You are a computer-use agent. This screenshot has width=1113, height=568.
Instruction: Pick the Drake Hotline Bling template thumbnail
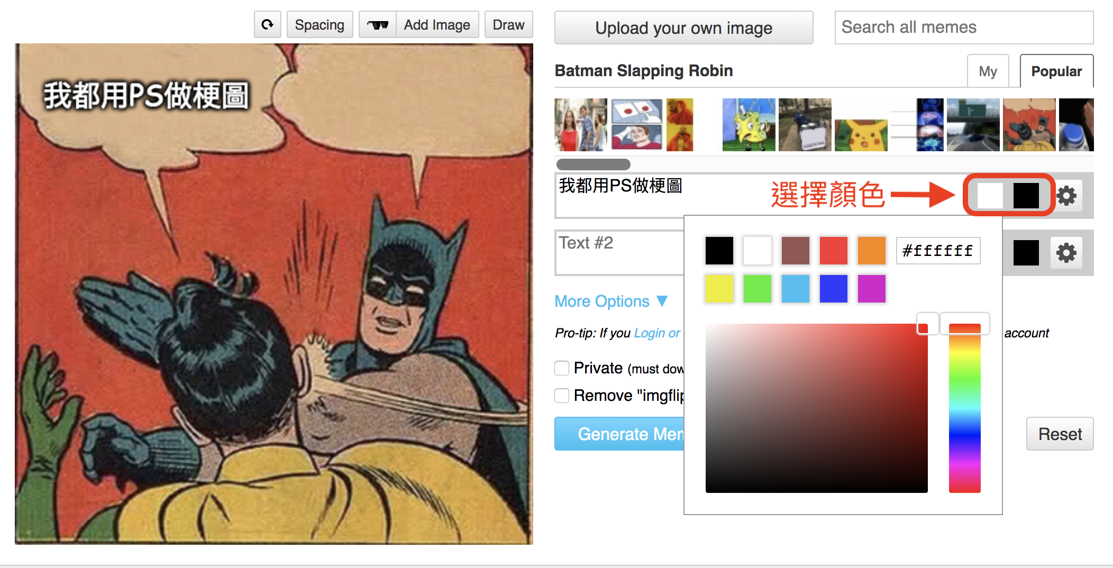point(680,125)
